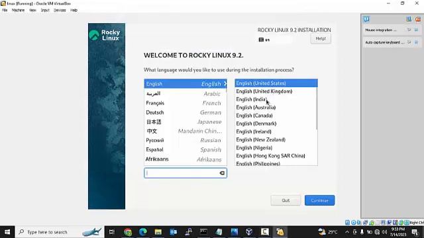Screen dimensions: 424x238
Task: Click the installer Help! button
Action: [321, 38]
